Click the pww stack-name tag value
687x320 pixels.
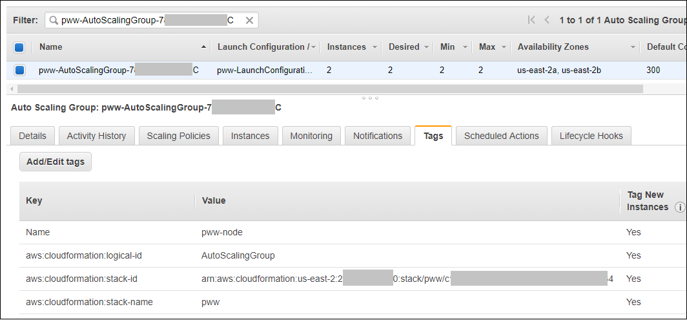(210, 302)
